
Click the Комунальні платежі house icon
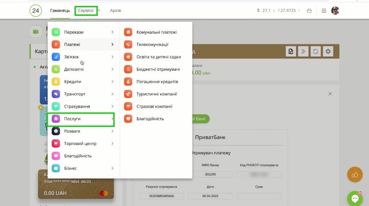coord(128,32)
